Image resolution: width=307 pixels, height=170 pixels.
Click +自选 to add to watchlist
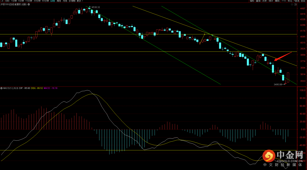296,1
